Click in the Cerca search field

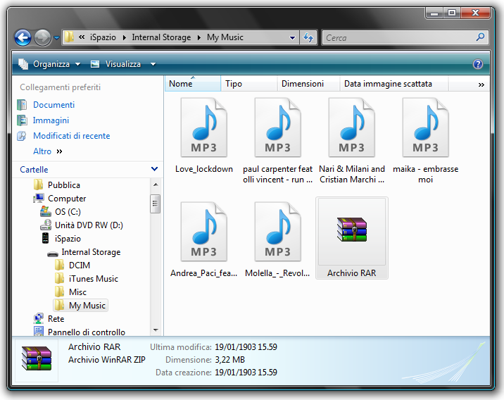398,37
